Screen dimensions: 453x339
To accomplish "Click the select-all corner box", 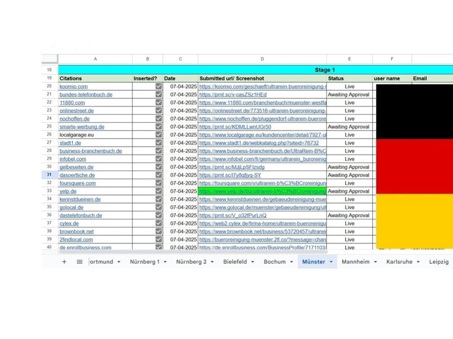I will click(49, 58).
